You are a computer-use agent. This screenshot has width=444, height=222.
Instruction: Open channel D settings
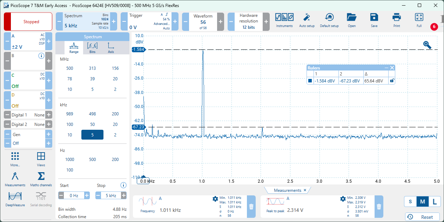[28, 100]
